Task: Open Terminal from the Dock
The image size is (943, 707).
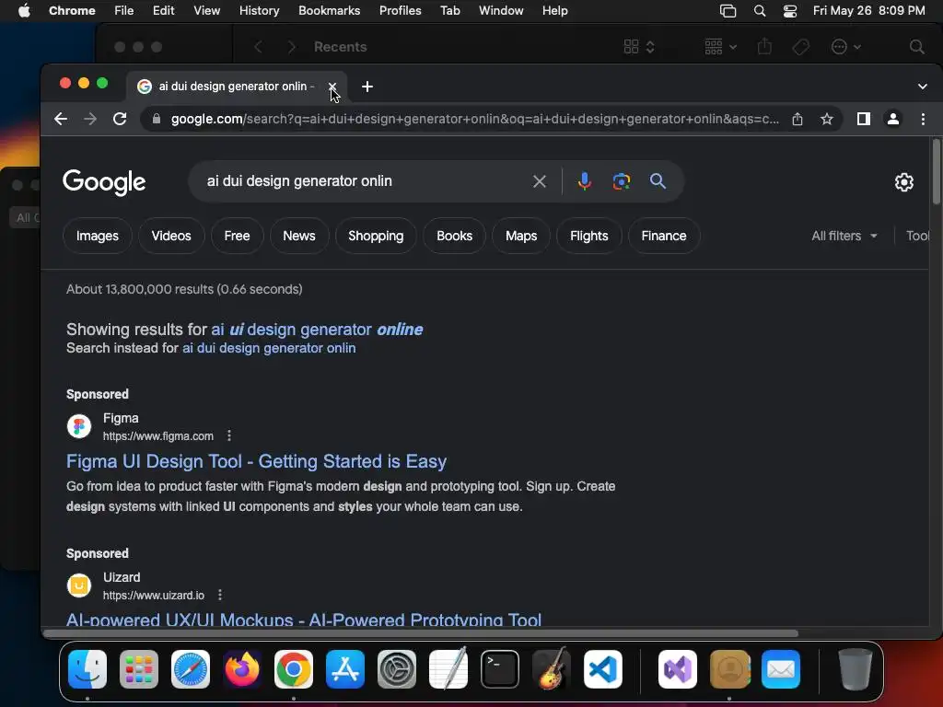Action: pyautogui.click(x=500, y=669)
